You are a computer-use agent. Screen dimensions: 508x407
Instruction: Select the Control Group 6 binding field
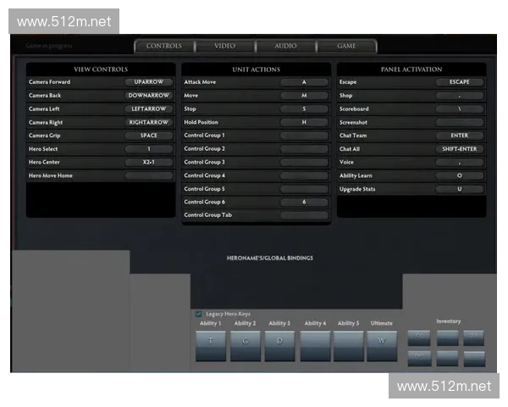tap(304, 203)
